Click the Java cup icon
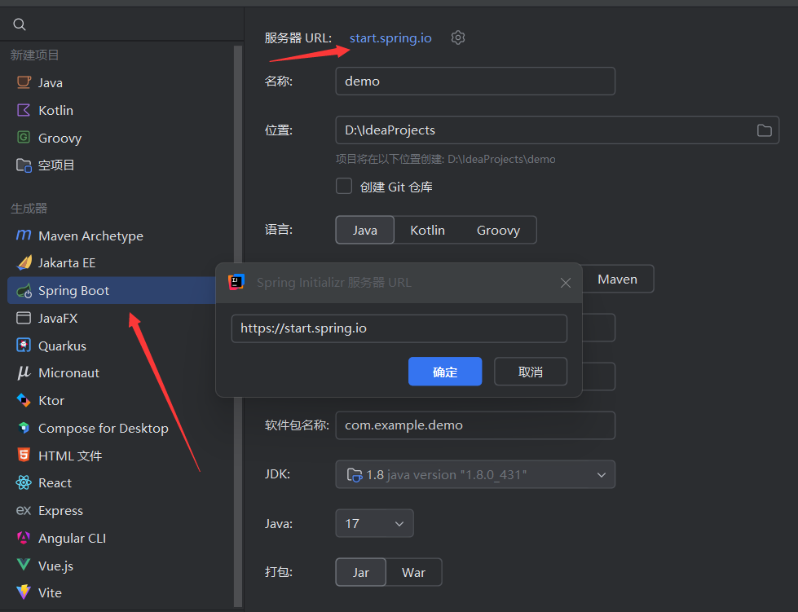Screen dimensions: 798x612 click(x=24, y=82)
